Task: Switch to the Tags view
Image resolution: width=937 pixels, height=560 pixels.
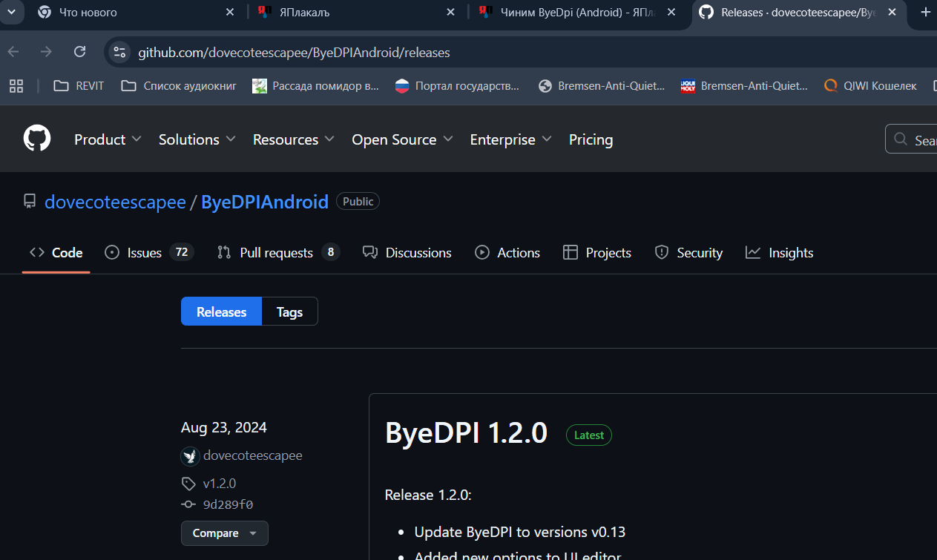Action: 289,312
